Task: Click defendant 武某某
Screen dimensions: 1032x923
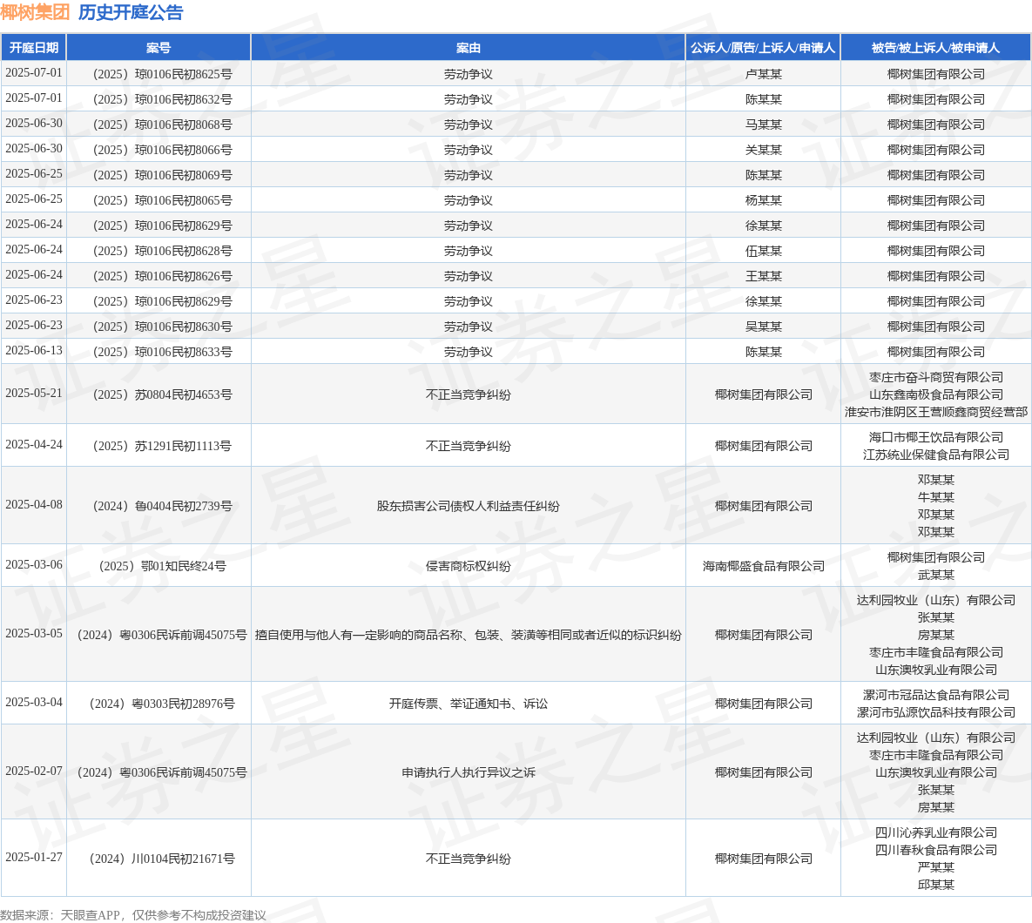Action: click(x=935, y=575)
